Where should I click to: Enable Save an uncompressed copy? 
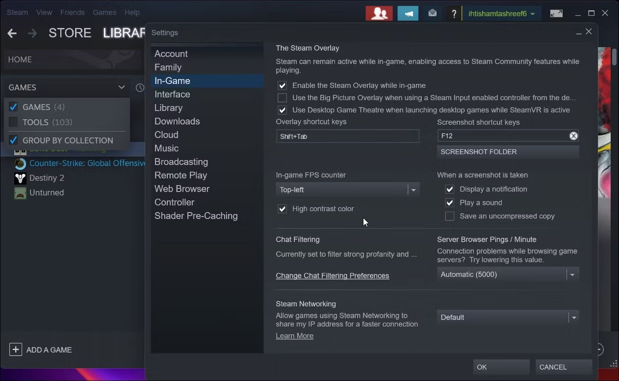click(x=449, y=216)
